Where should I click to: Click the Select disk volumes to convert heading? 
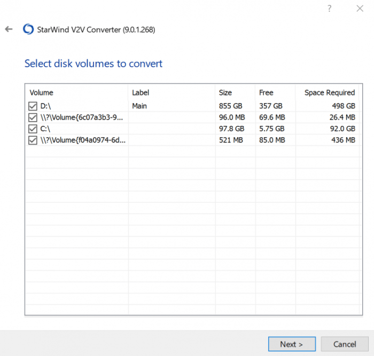click(93, 64)
